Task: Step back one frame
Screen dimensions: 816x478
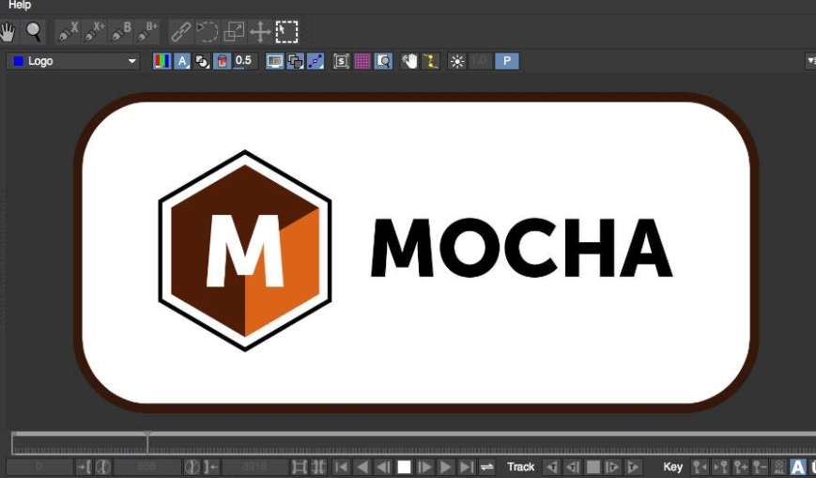Action: [x=383, y=467]
